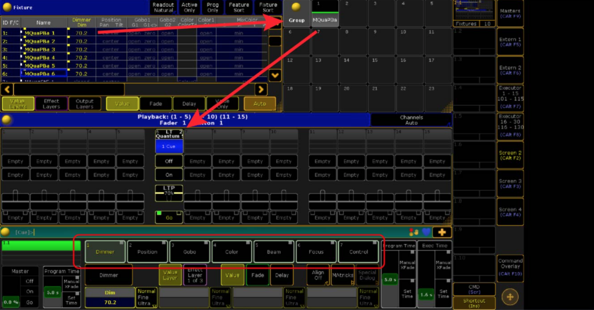Click the fixture sheet right scroll arrow
This screenshot has height=310, width=594.
261,90
